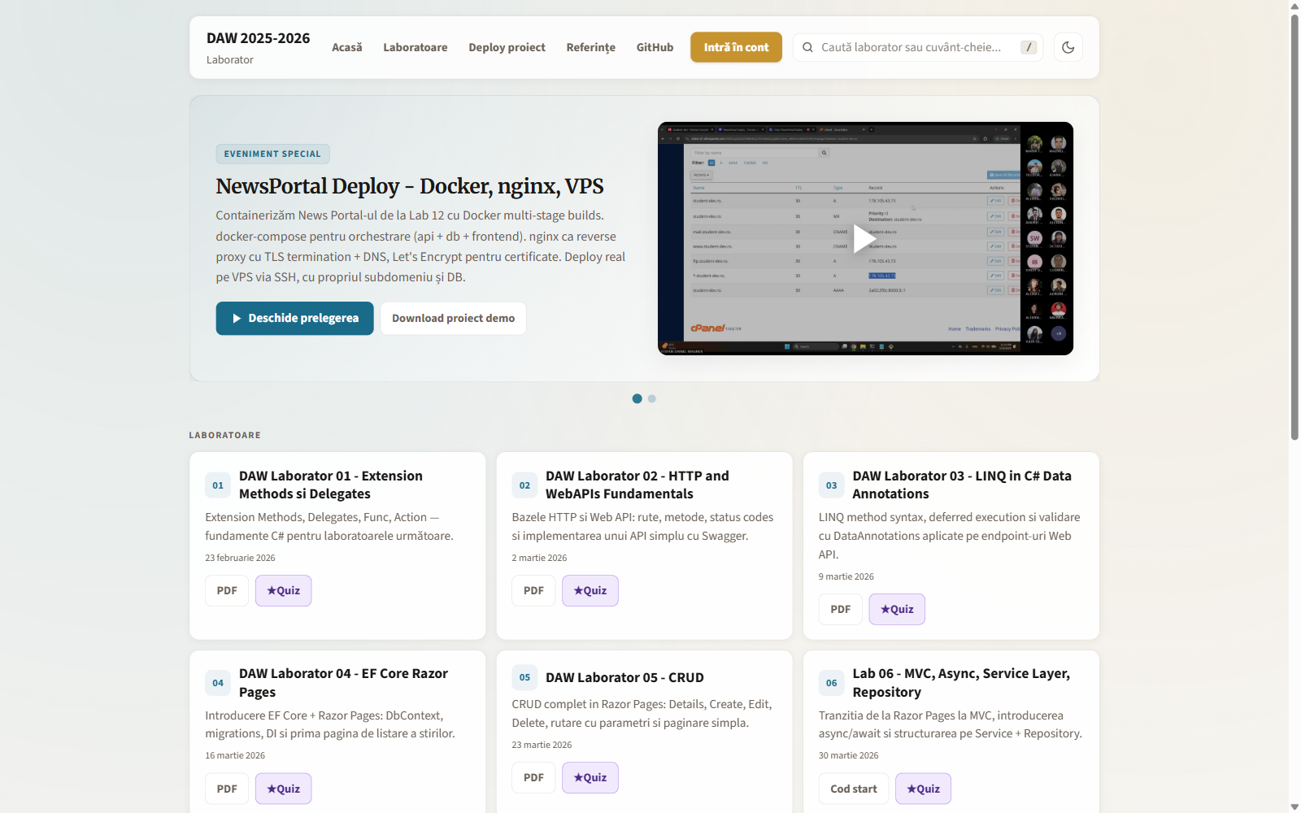
Task: Click the 04 lab number badge
Action: [x=218, y=683]
